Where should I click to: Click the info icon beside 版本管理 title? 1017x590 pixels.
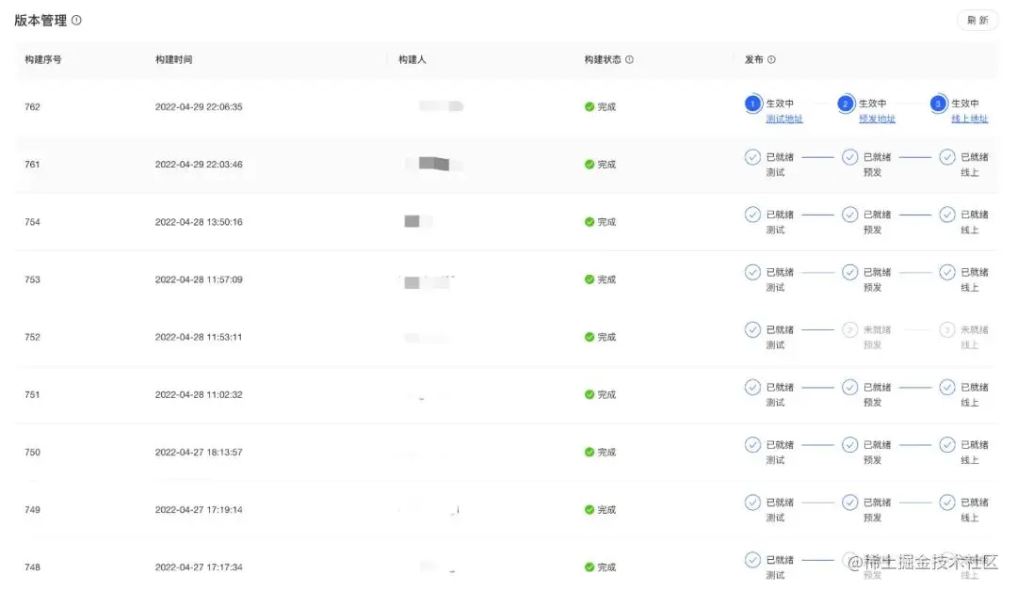76,18
